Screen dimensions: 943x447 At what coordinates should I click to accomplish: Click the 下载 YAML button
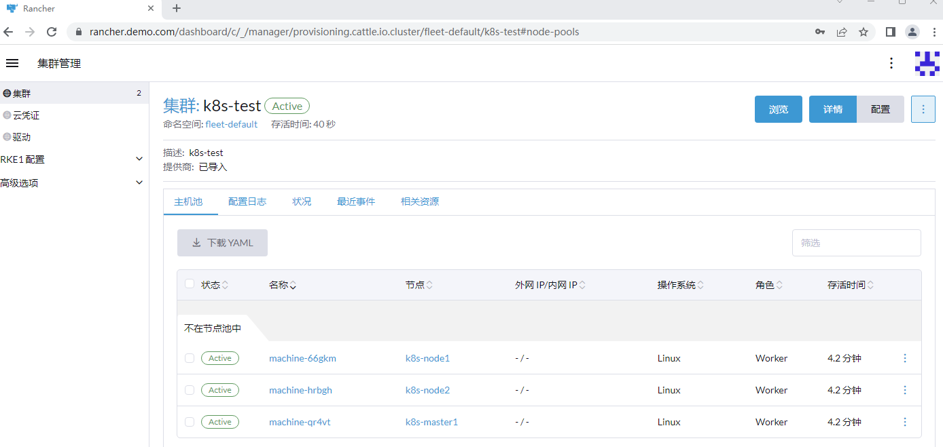pyautogui.click(x=222, y=243)
